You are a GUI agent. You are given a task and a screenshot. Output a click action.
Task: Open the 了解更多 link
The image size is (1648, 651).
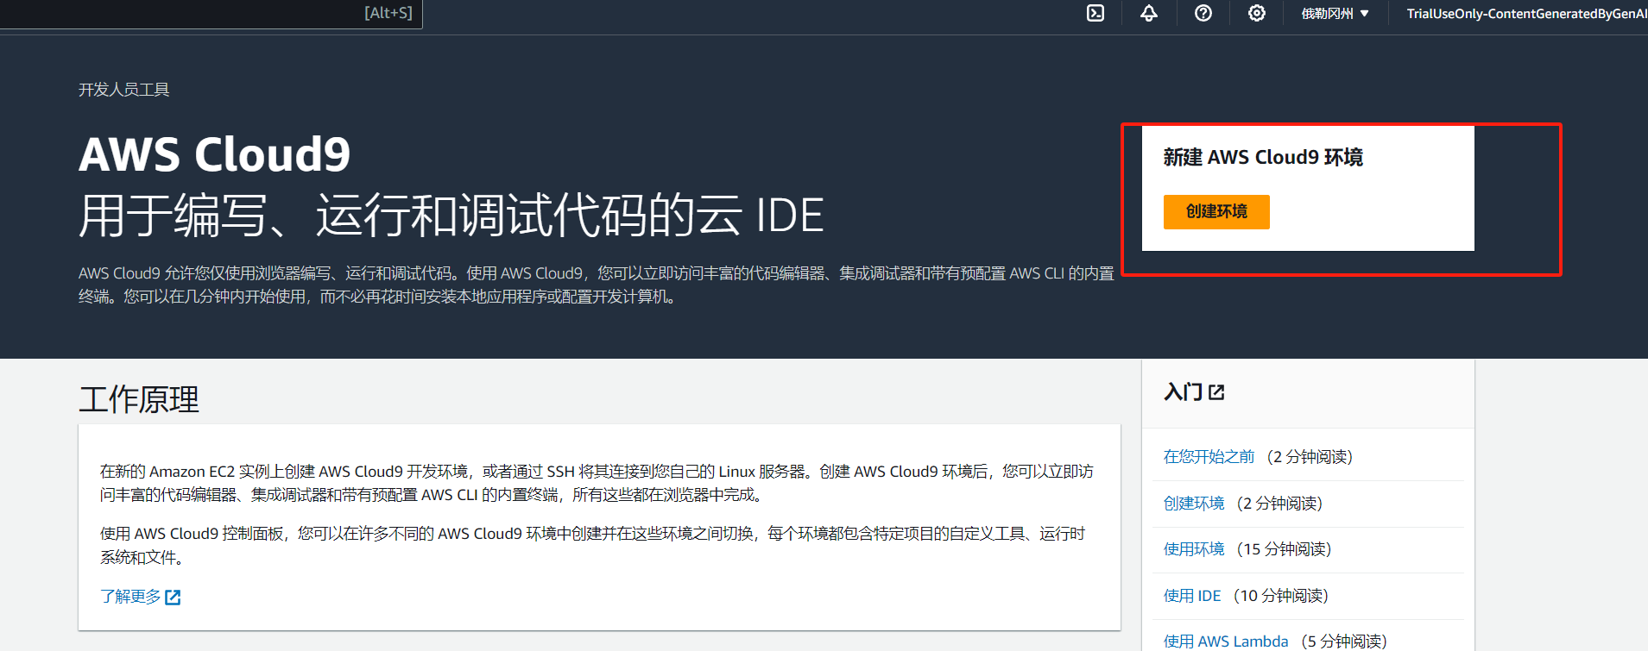[x=130, y=597]
